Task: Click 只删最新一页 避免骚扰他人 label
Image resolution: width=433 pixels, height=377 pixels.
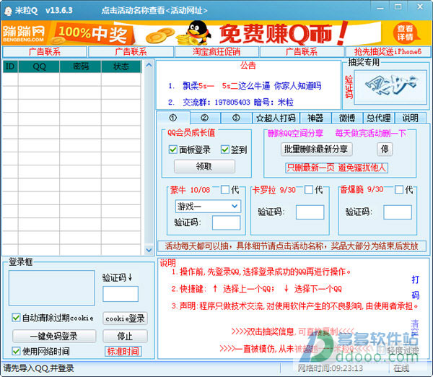Action: pyautogui.click(x=336, y=168)
